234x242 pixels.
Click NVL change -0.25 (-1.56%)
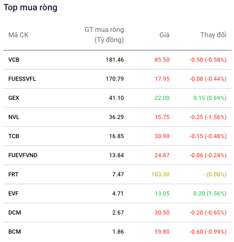pos(208,117)
